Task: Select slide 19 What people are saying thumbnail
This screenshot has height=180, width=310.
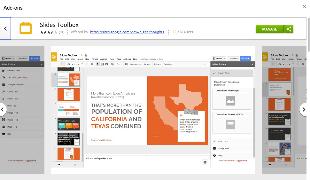Action: [69, 124]
